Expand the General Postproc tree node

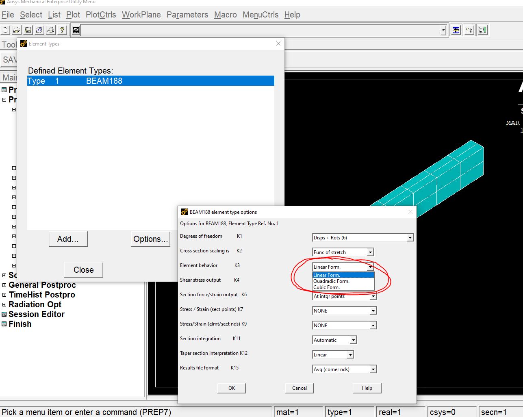tap(4, 285)
